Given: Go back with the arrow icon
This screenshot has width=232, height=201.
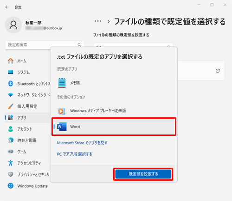Looking at the screenshot, I should tap(7, 7).
